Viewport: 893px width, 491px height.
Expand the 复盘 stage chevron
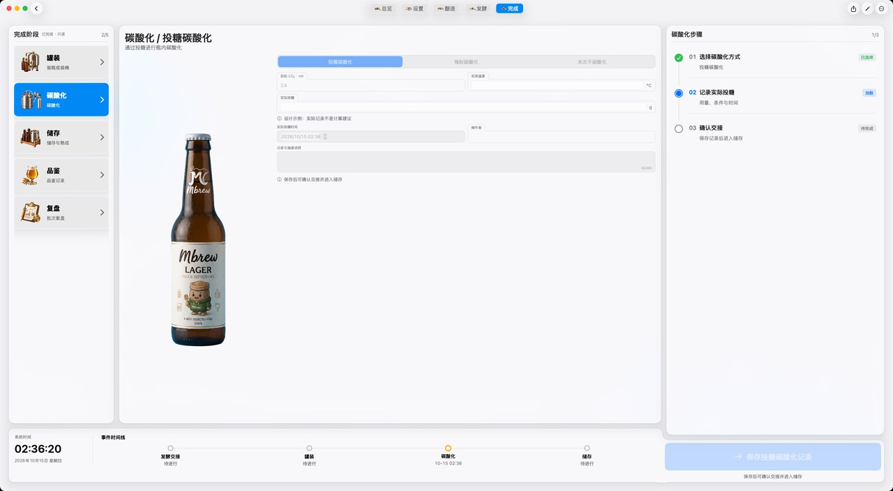pos(102,212)
